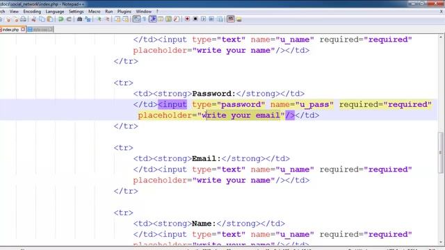Click the value "write your email"

(x=241, y=115)
